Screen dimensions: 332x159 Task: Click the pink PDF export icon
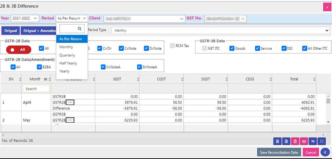[295, 141]
